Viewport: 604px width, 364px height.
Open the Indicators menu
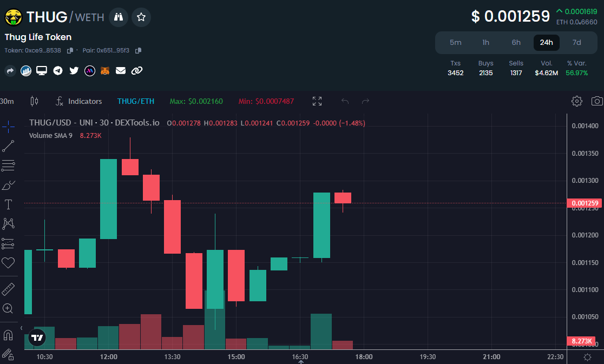[x=79, y=101]
